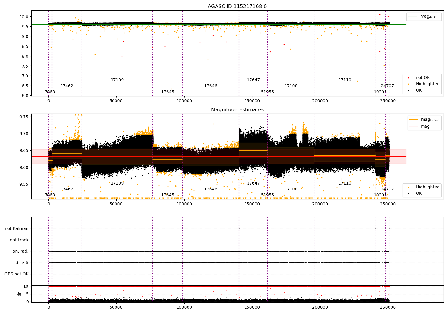This screenshot has width=448, height=314.
Task: Click 100000 x-tick under the Magnitude Estimates plot
Action: click(184, 204)
